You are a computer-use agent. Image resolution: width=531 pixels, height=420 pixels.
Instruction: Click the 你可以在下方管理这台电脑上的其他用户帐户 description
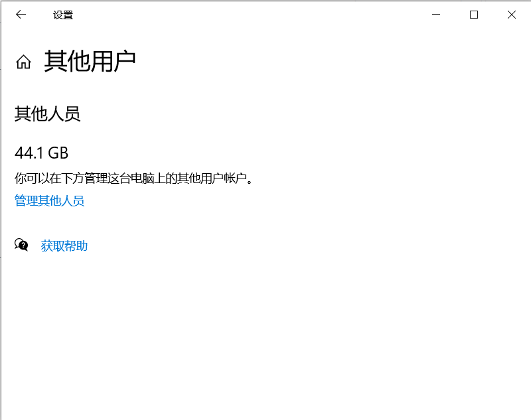click(134, 178)
